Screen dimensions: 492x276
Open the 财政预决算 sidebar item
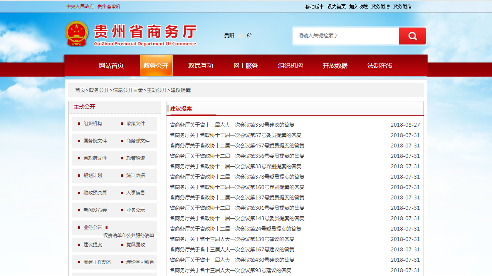pyautogui.click(x=95, y=193)
